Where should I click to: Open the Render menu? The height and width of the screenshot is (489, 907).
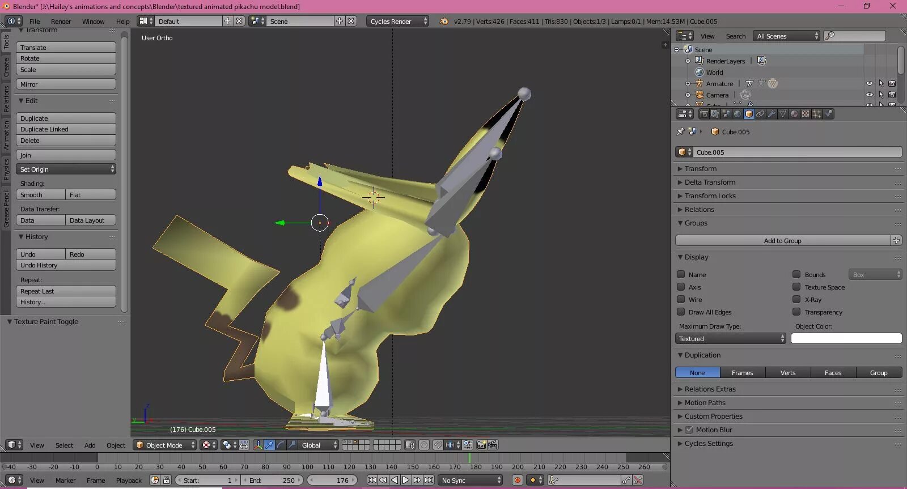click(61, 21)
